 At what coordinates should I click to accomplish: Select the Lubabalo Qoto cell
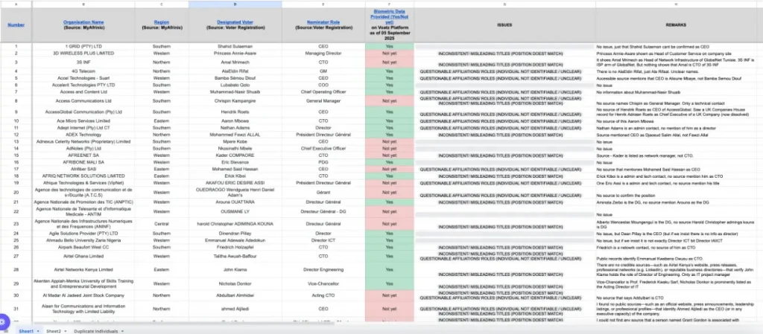(x=235, y=85)
